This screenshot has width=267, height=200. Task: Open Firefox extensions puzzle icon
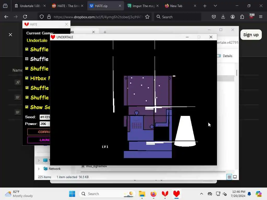(x=242, y=17)
